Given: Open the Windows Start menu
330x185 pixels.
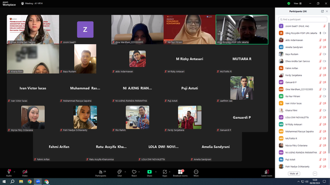Looking at the screenshot, I should tap(4, 181).
